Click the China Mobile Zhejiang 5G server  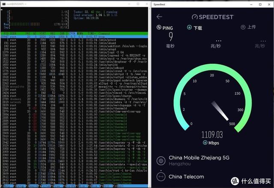(199, 158)
